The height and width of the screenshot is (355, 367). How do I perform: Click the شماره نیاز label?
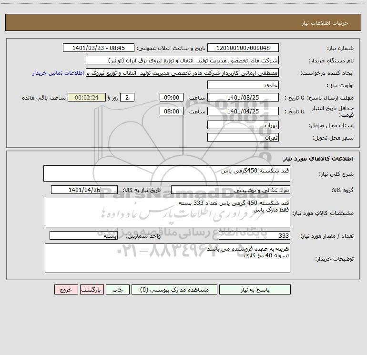340,48
